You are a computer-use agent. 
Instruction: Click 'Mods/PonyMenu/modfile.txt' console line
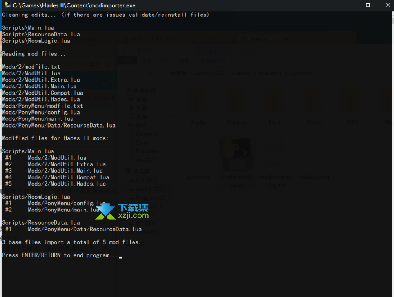(42, 106)
